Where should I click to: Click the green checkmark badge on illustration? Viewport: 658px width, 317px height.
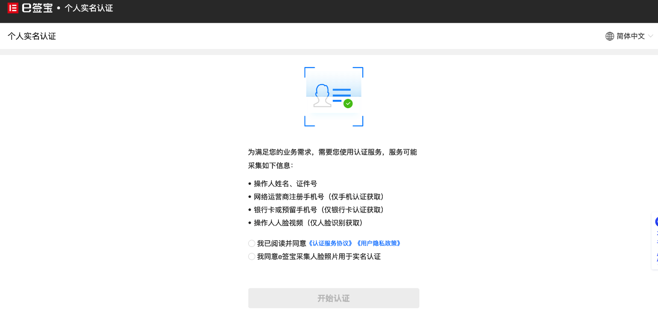point(348,104)
